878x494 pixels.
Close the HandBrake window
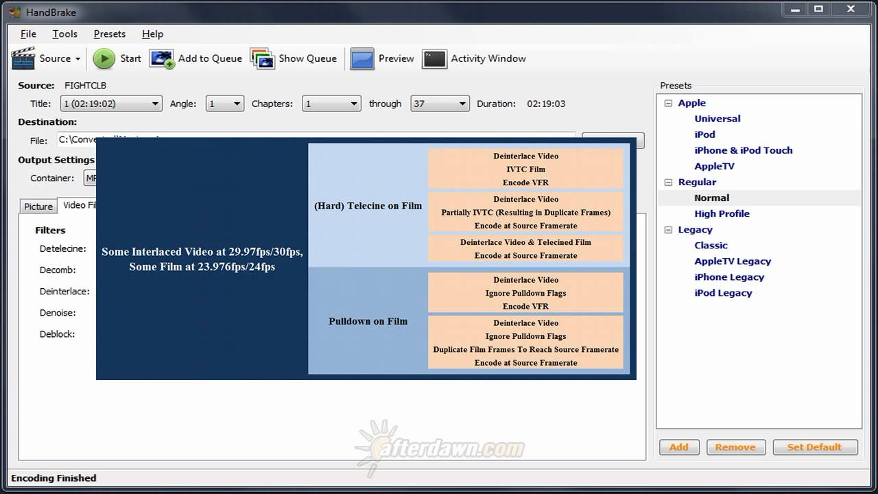click(x=851, y=10)
